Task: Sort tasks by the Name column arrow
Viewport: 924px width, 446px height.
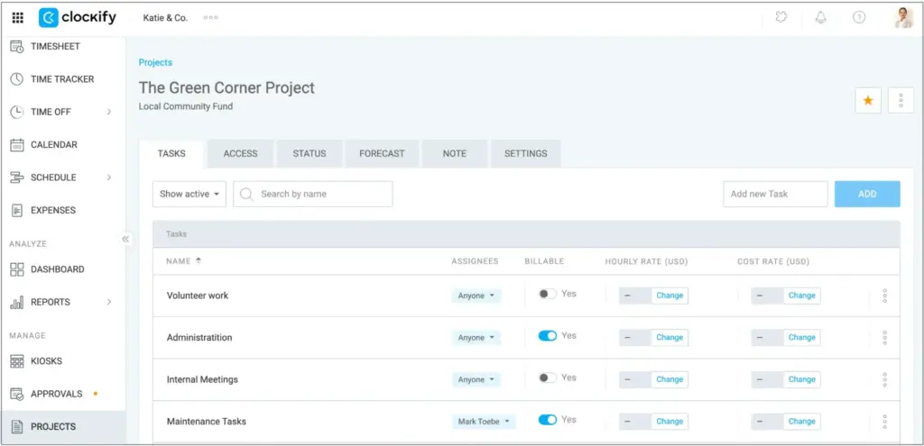Action: 199,261
